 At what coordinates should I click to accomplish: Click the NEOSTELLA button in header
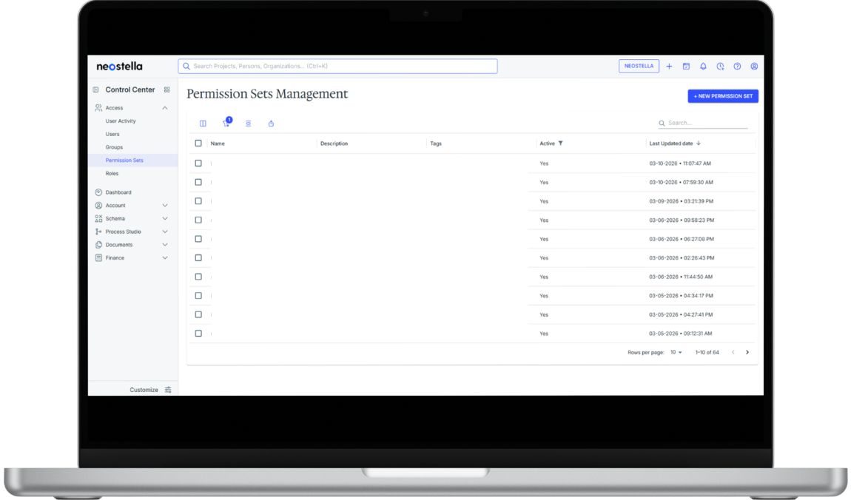click(x=639, y=67)
